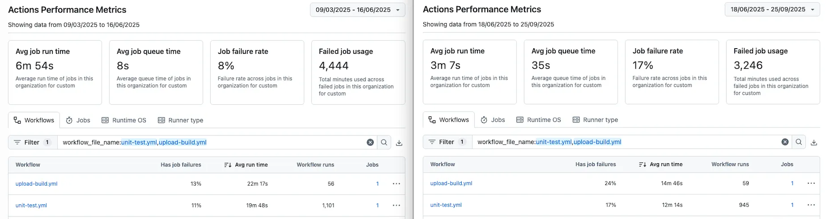Click the Workflows tab icon in the left panel

click(17, 120)
